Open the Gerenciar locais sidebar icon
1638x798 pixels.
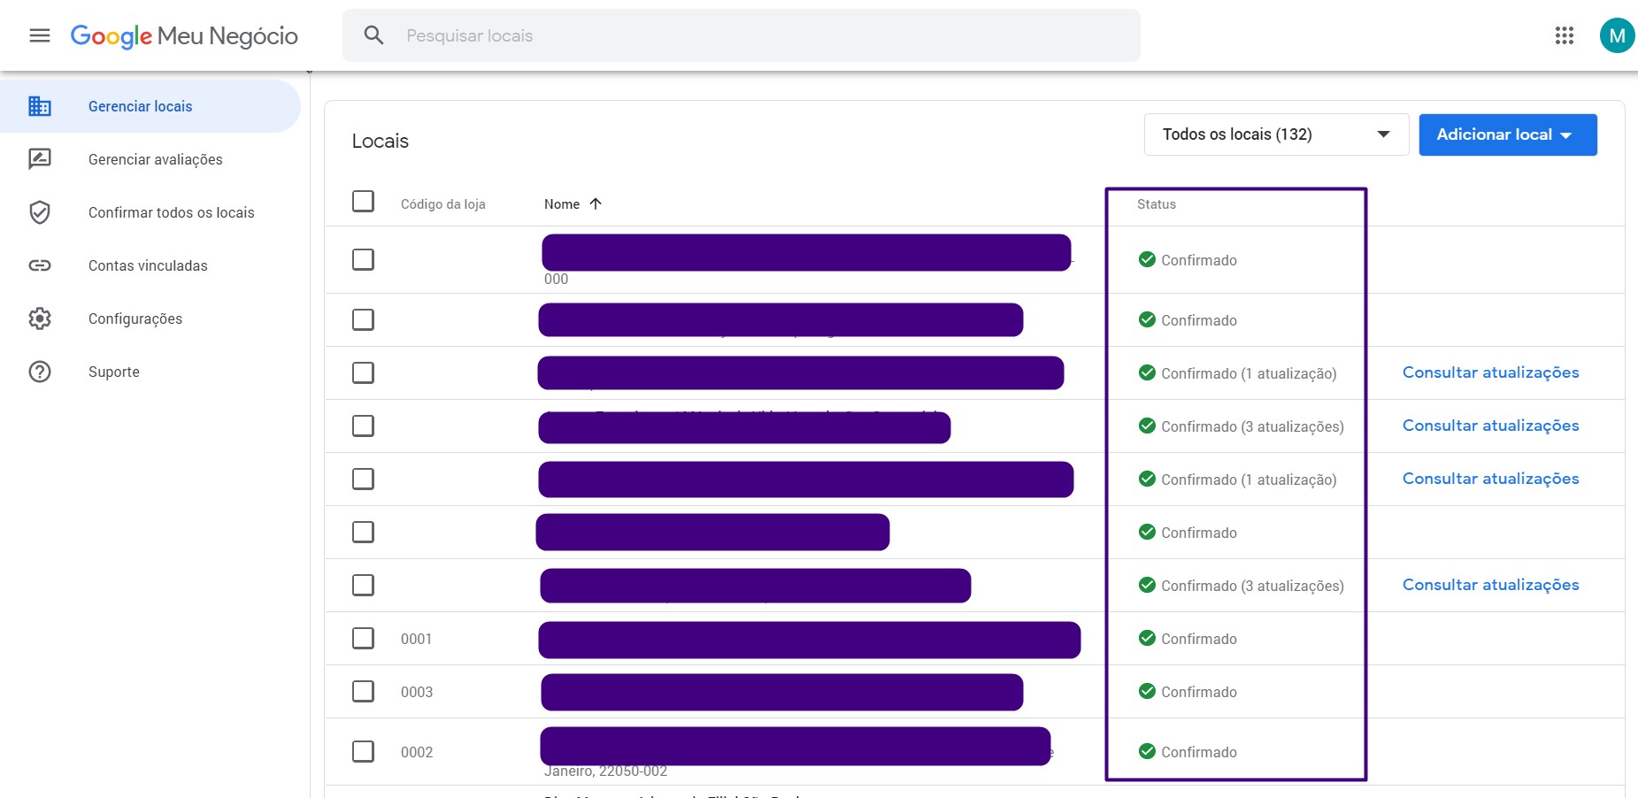40,105
